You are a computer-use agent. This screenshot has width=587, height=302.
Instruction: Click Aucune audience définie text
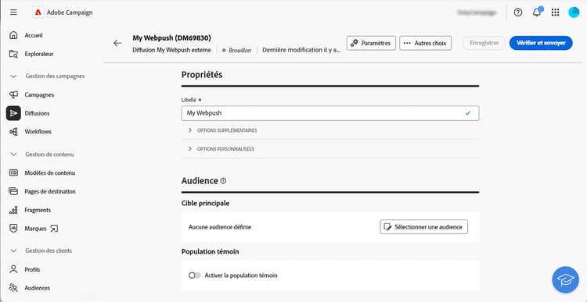click(220, 226)
